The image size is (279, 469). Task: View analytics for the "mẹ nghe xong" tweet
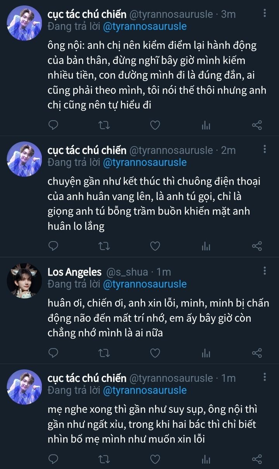pyautogui.click(x=206, y=459)
